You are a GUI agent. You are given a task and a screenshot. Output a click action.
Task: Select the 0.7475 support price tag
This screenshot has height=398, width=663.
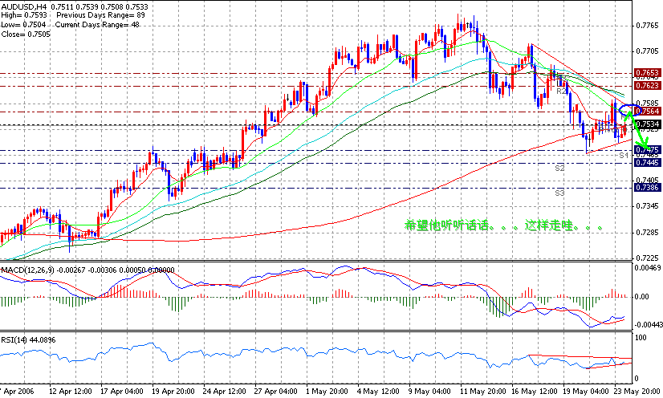pyautogui.click(x=648, y=150)
